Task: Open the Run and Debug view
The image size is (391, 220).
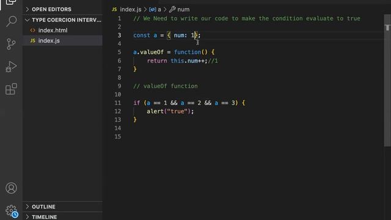Action: [x=11, y=67]
